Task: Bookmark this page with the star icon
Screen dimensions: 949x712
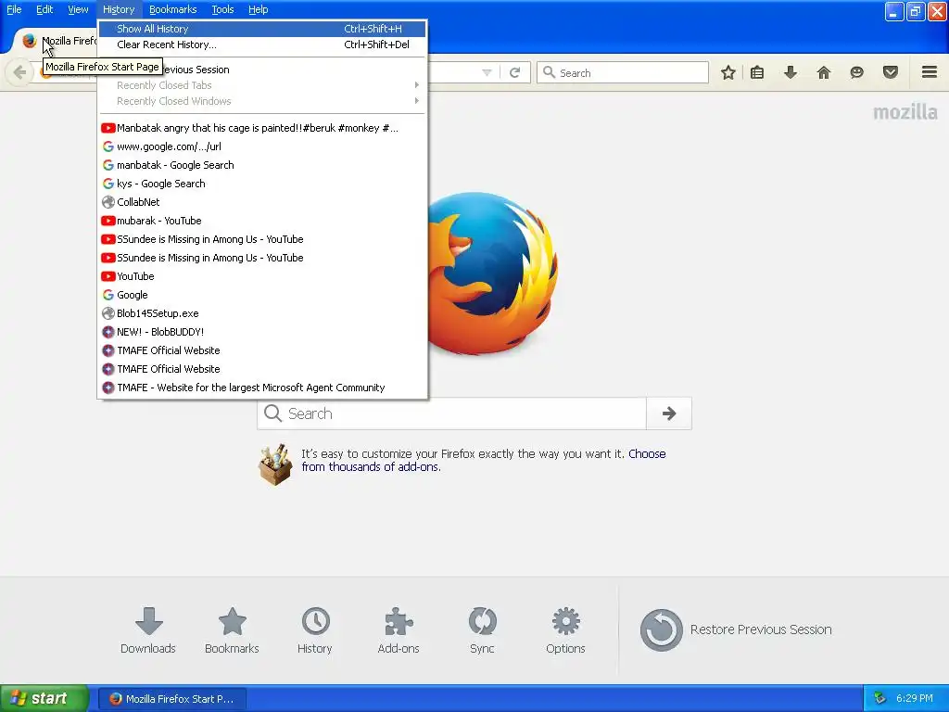Action: (728, 72)
